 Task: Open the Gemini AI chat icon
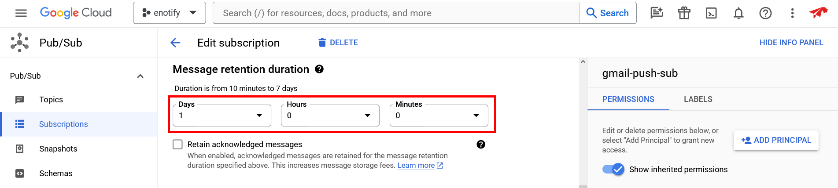657,13
